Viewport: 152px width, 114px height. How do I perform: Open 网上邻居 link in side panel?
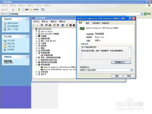pos(11,41)
